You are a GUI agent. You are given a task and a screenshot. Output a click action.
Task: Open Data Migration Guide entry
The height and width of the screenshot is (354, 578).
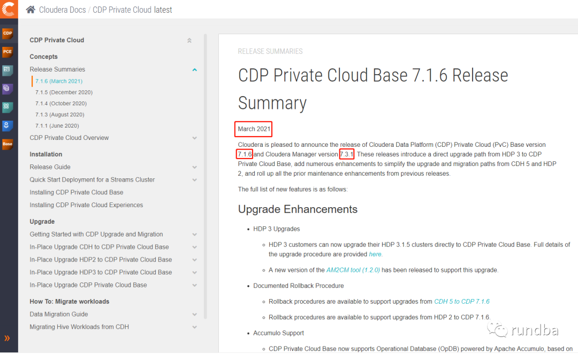(x=59, y=314)
